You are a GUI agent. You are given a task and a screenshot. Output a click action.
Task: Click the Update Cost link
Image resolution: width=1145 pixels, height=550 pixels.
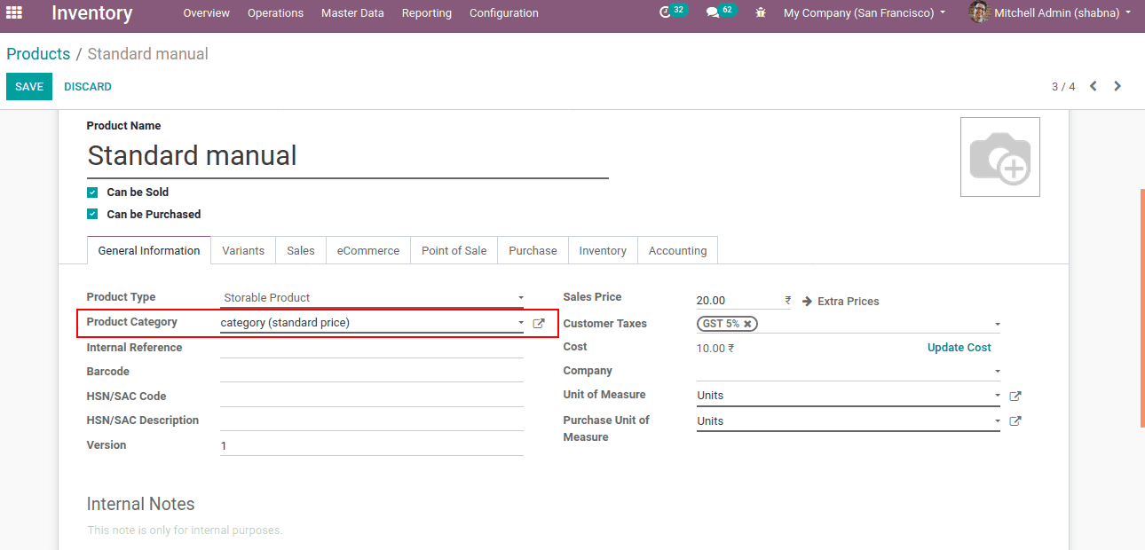[x=959, y=348]
